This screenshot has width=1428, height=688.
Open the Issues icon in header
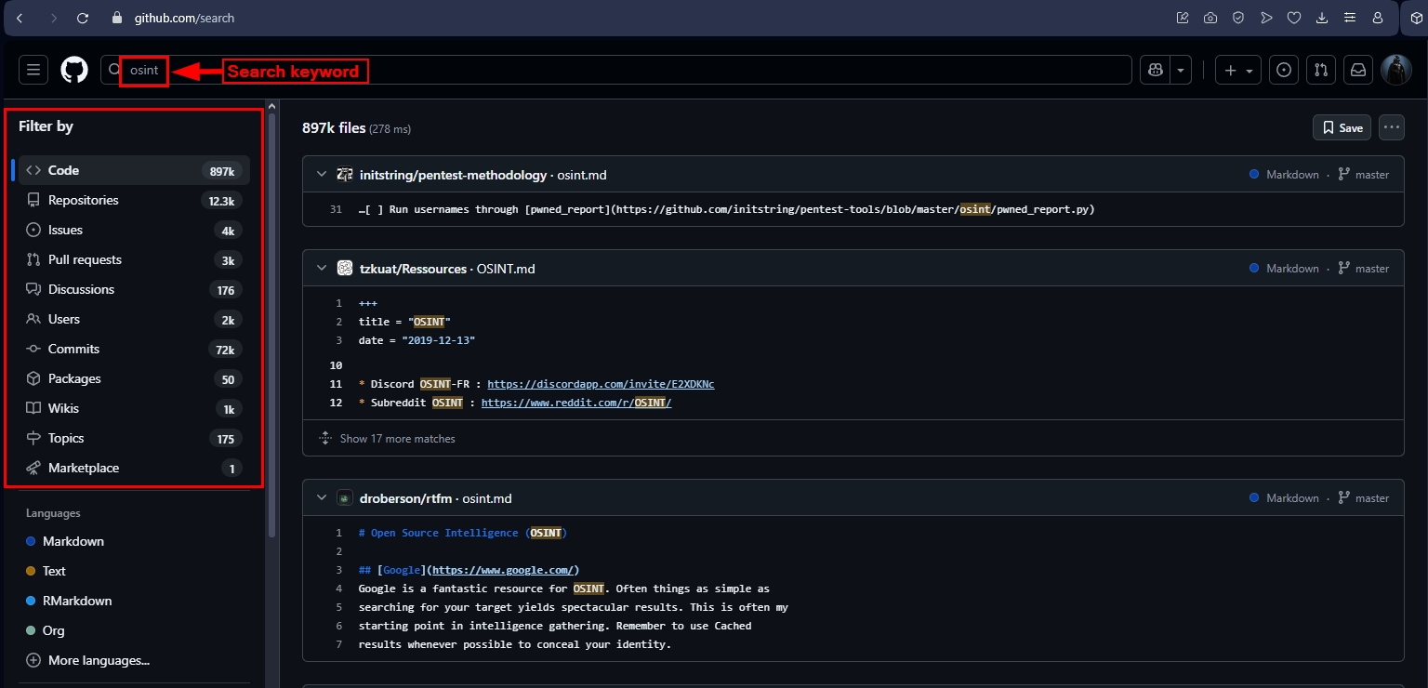[1284, 70]
